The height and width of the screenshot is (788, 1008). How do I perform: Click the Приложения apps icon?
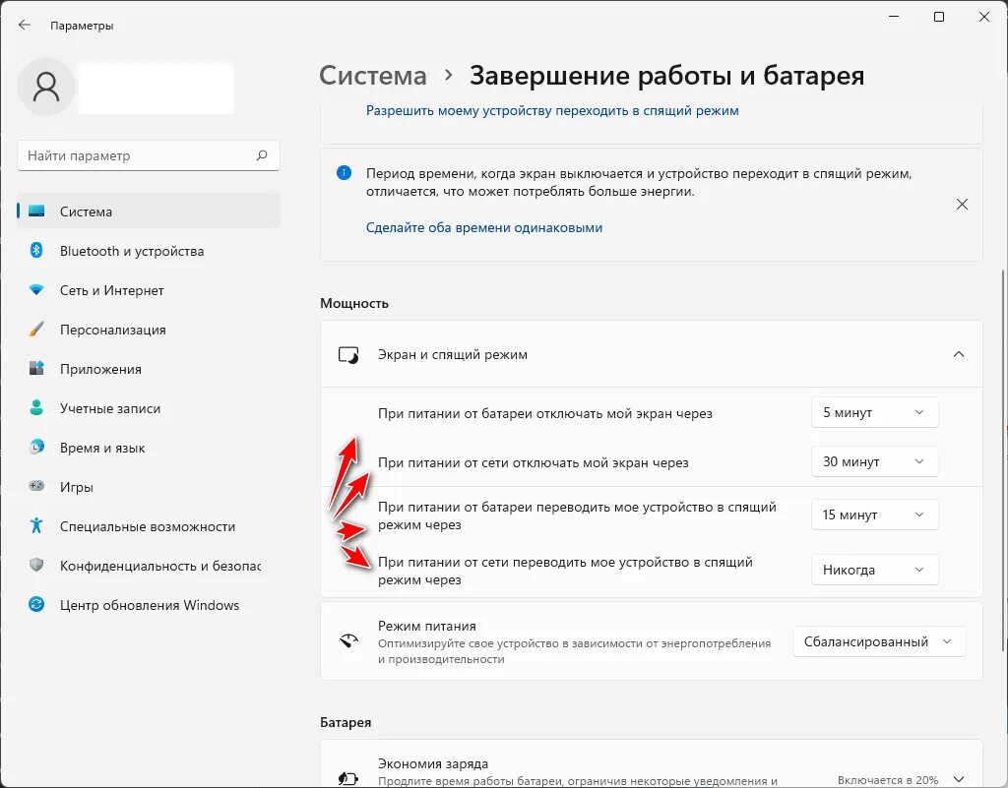click(x=36, y=369)
